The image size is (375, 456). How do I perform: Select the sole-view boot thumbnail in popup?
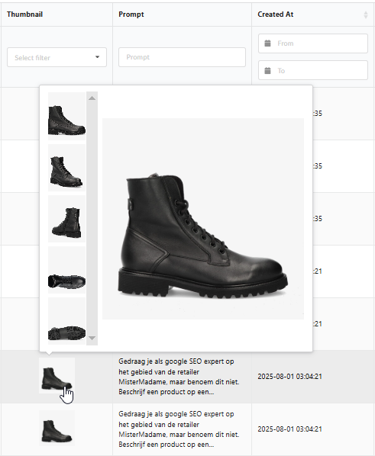click(66, 321)
